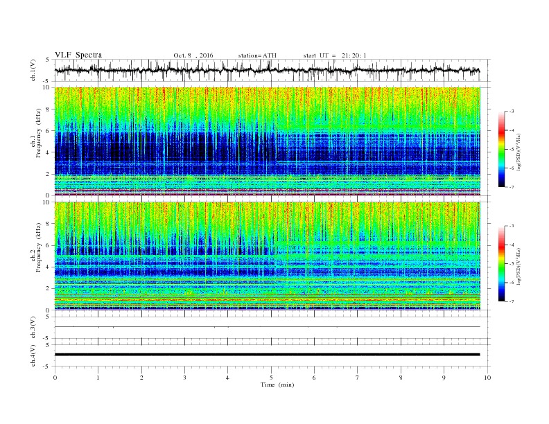
Task: Click the "-6" tick on ch.2 colorbar
Action: coord(511,283)
